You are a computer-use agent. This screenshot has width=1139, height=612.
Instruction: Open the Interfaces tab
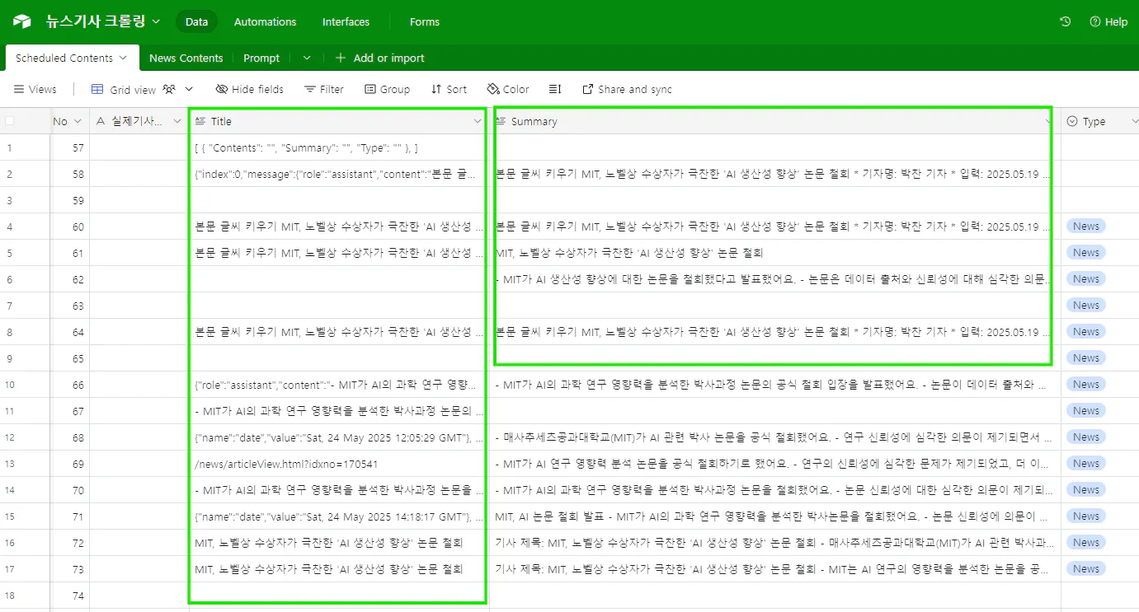[346, 22]
